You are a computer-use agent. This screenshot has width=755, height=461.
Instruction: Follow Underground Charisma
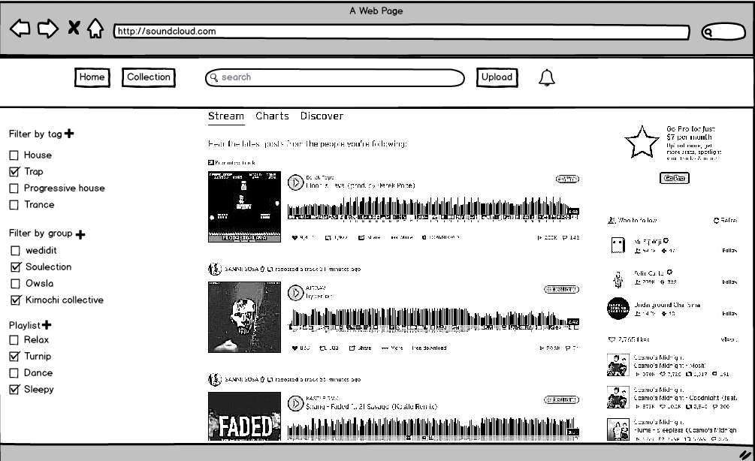pos(729,314)
